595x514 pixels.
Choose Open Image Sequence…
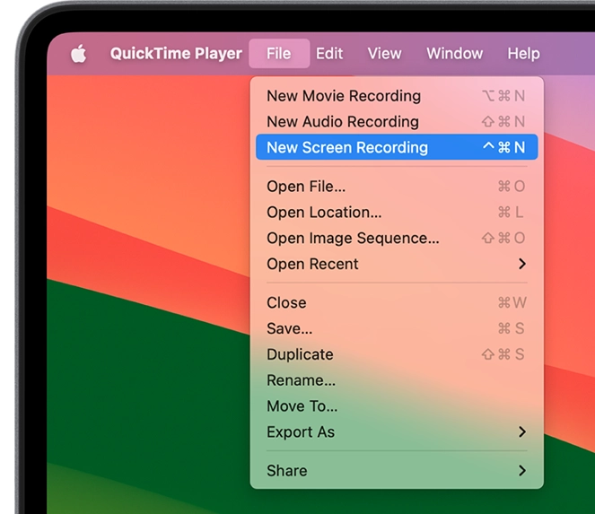tap(397, 238)
